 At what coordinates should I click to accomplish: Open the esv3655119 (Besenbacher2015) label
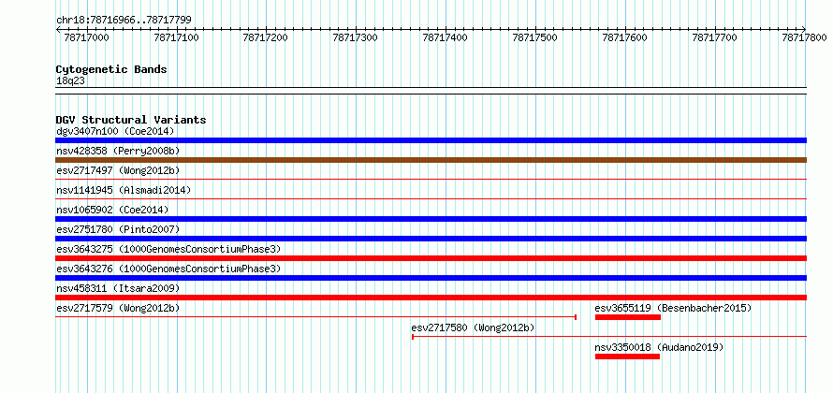coord(674,308)
